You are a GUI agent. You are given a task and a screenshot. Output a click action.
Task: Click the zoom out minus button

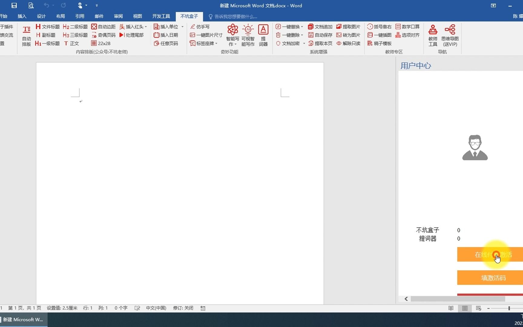488,308
